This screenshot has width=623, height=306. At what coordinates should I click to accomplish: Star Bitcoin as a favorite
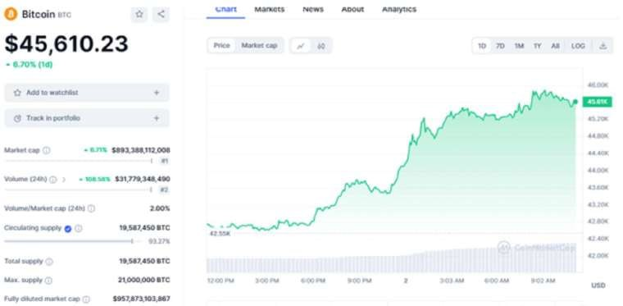coord(139,14)
